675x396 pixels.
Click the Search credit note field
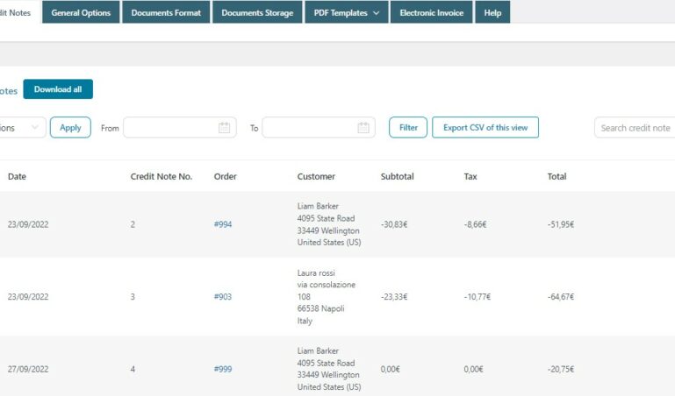click(635, 128)
